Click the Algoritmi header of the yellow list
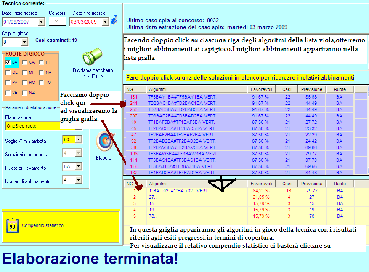 (x=196, y=184)
